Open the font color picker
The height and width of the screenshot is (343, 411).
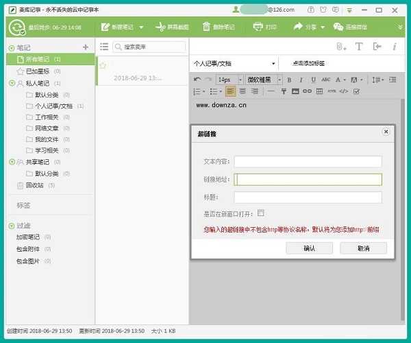tap(338, 80)
